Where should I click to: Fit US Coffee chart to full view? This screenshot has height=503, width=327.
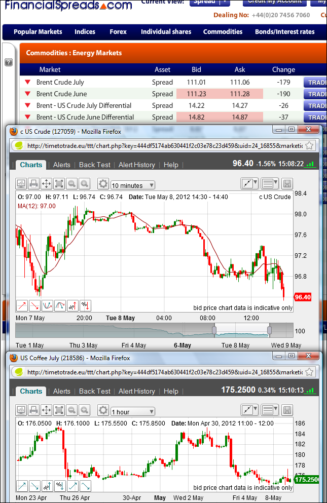point(59,410)
